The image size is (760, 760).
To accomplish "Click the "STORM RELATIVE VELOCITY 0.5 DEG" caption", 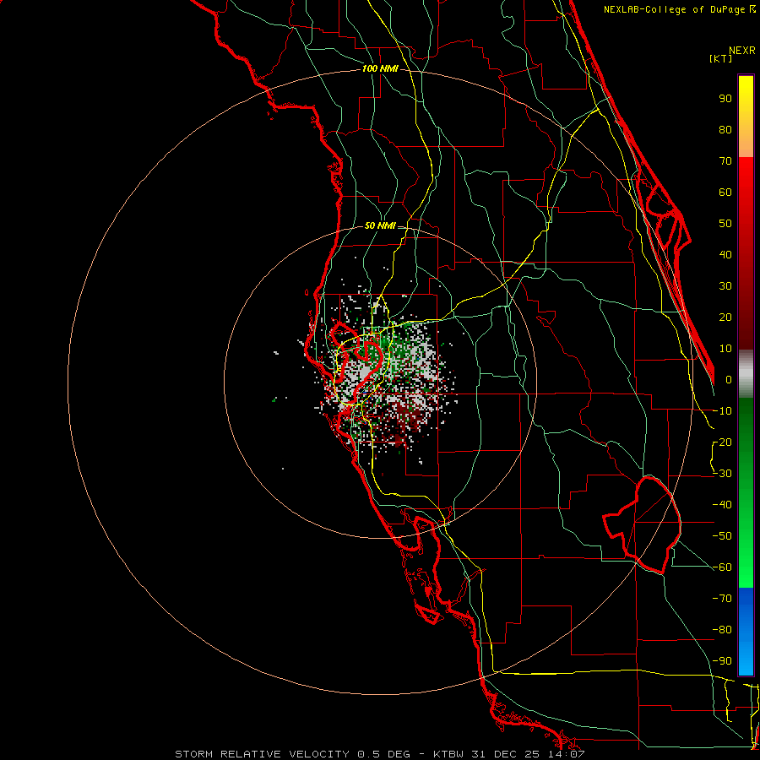I will tap(292, 754).
